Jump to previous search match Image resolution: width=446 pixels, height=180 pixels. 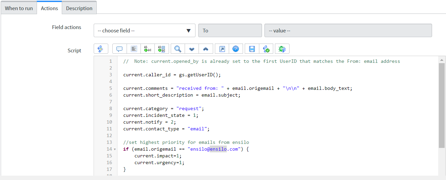[x=206, y=49]
